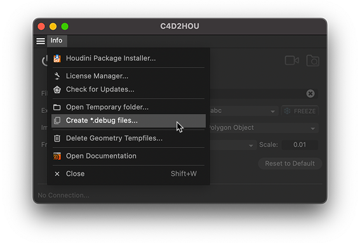Viewport: 360px width, 243px height.
Task: Click the FREEZE button
Action: (300, 111)
